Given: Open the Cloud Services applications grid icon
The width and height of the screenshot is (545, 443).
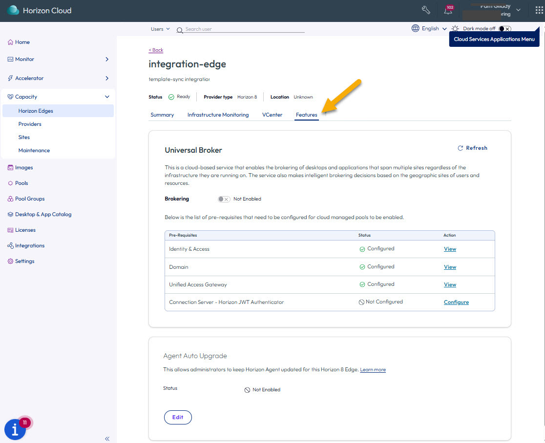Looking at the screenshot, I should point(539,10).
